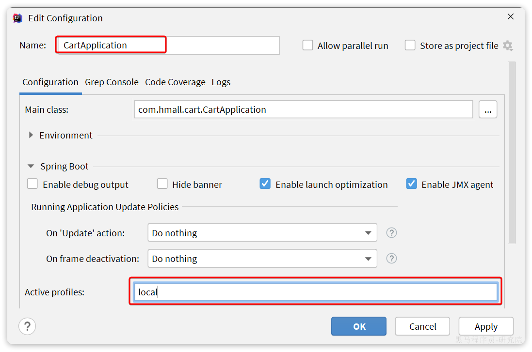Enable Allow parallel run checkbox
Screen dimensions: 532x352
307,46
